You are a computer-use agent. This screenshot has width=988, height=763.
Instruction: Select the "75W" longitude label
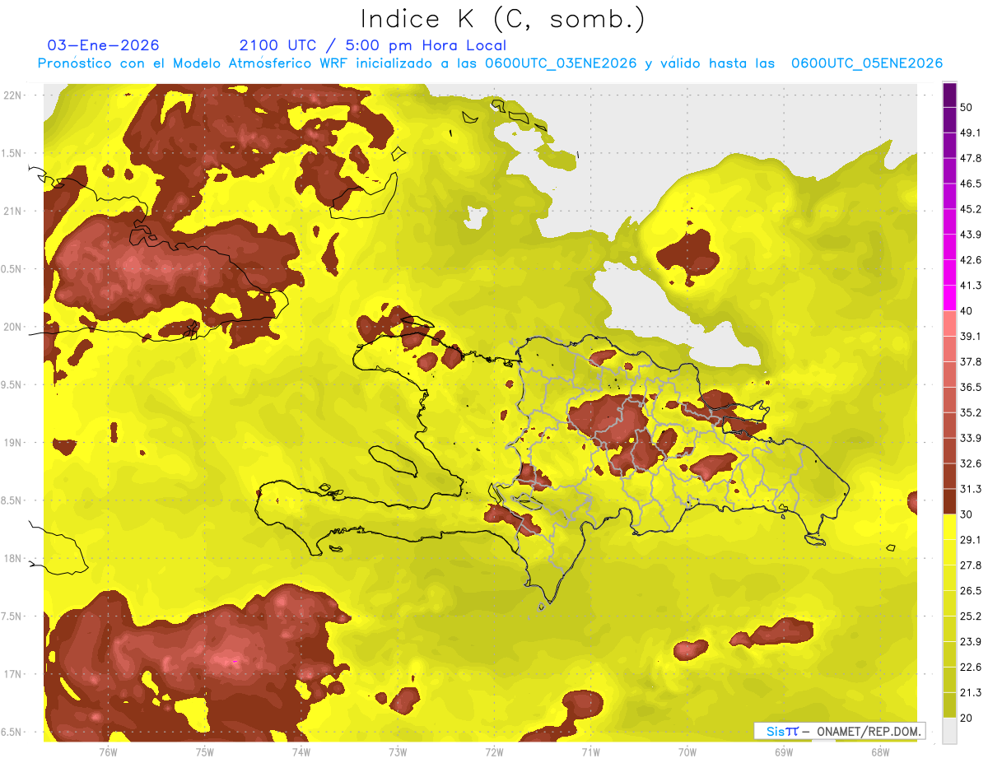(x=205, y=751)
